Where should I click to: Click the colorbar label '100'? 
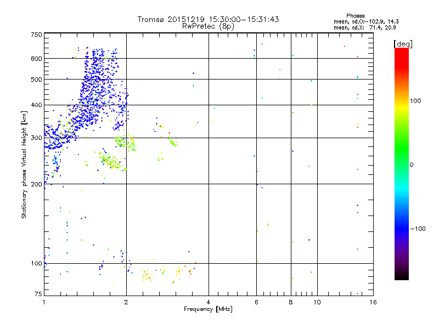[x=415, y=101]
